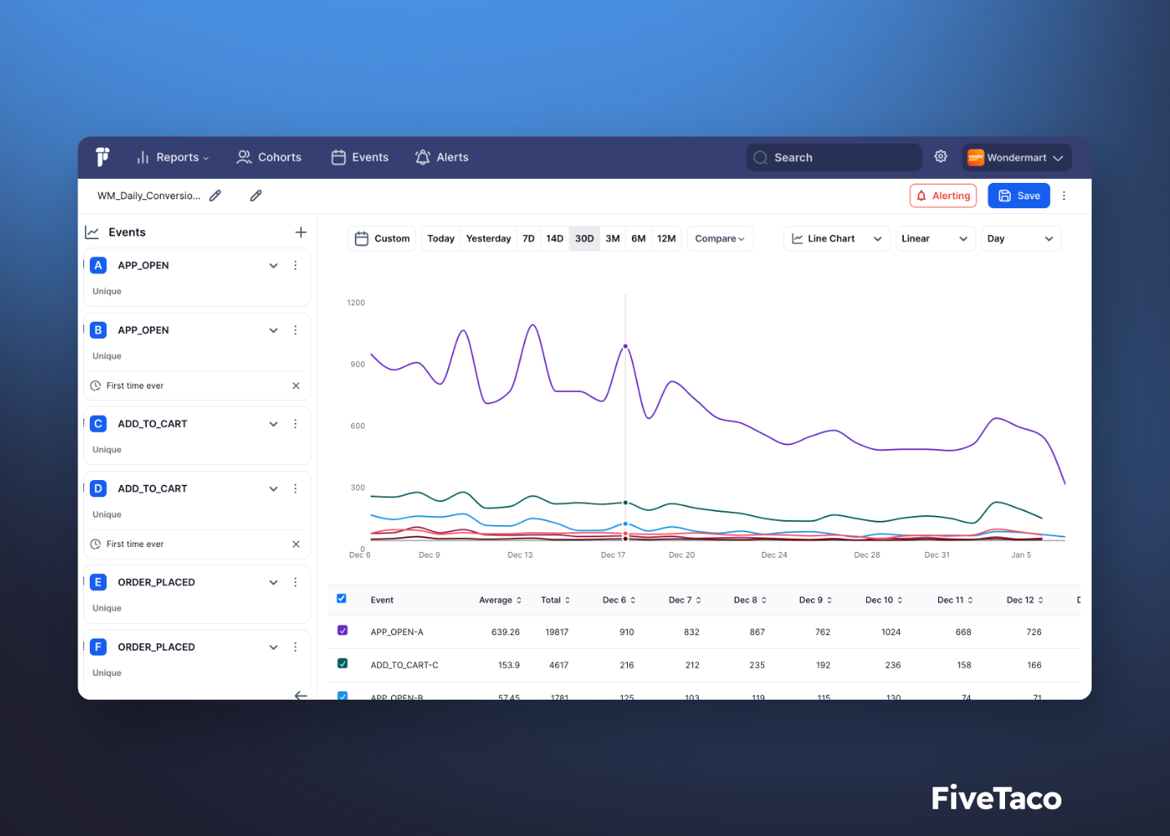Click the event E letter badge
Screen dimensions: 1170x836
pos(98,582)
